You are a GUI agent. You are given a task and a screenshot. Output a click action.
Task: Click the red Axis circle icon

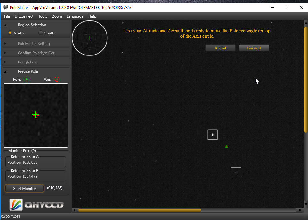[x=57, y=79]
